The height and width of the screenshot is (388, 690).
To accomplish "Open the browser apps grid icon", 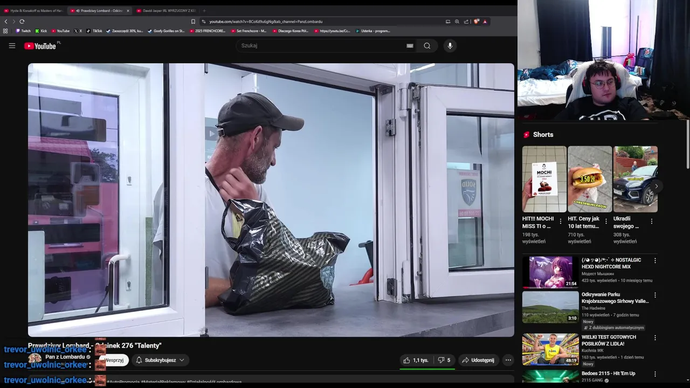I will [x=5, y=31].
